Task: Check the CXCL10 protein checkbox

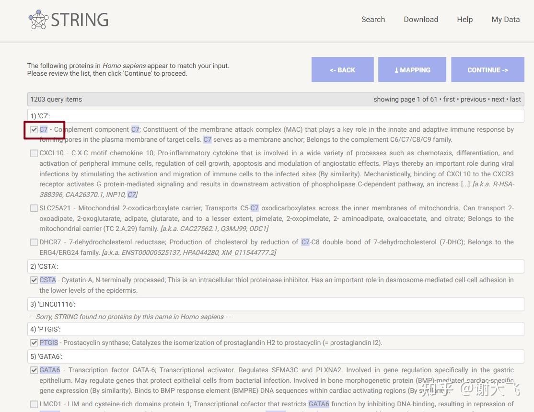Action: tap(34, 153)
